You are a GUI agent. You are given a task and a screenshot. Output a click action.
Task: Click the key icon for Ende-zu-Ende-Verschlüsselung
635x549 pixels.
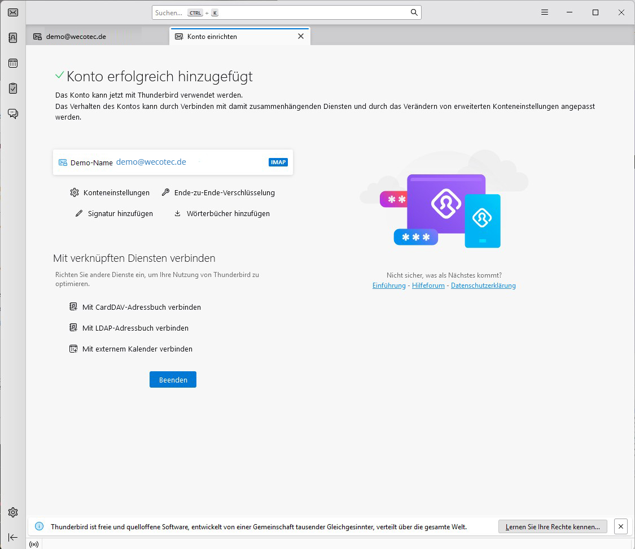[x=165, y=192]
